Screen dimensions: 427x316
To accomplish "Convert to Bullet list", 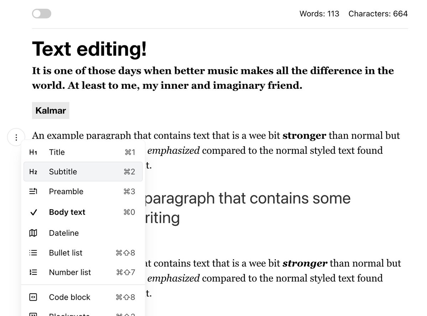I will pos(83,253).
